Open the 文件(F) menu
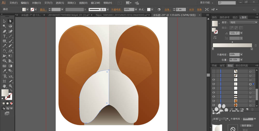 tap(13, 3)
